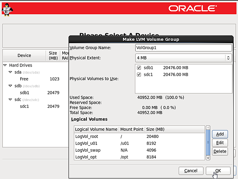238x179 pixels.
Task: Open the Physical Extent dropdown
Action: click(x=183, y=58)
